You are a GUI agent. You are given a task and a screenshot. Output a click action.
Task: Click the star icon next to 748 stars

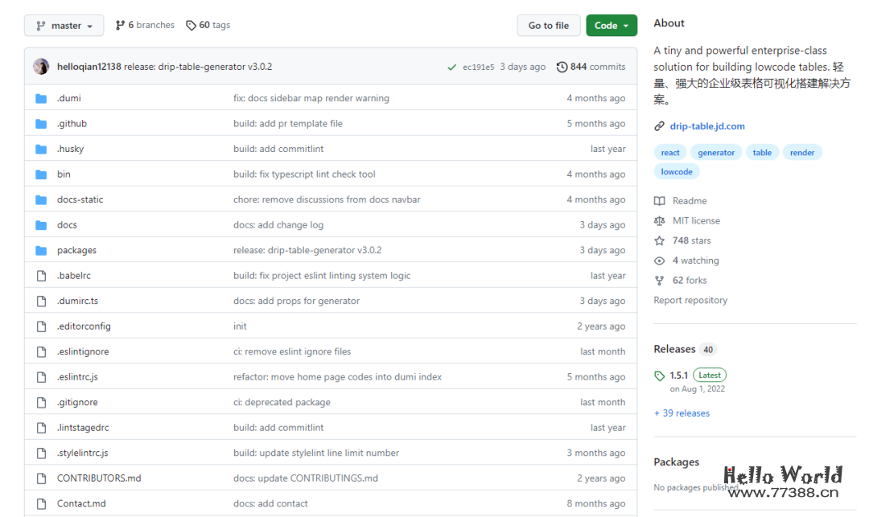[x=660, y=241]
